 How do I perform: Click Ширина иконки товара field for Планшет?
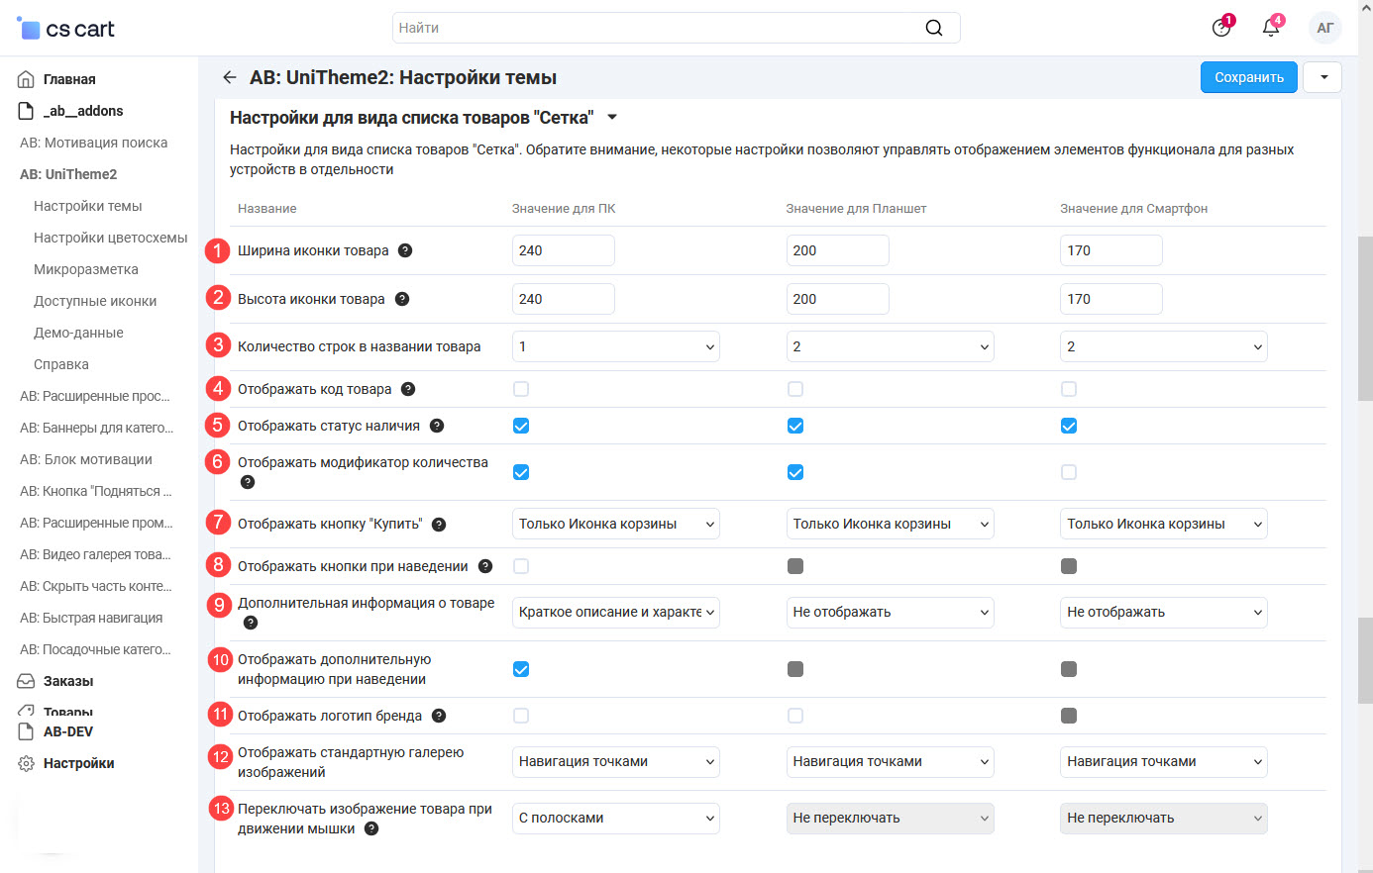(838, 250)
